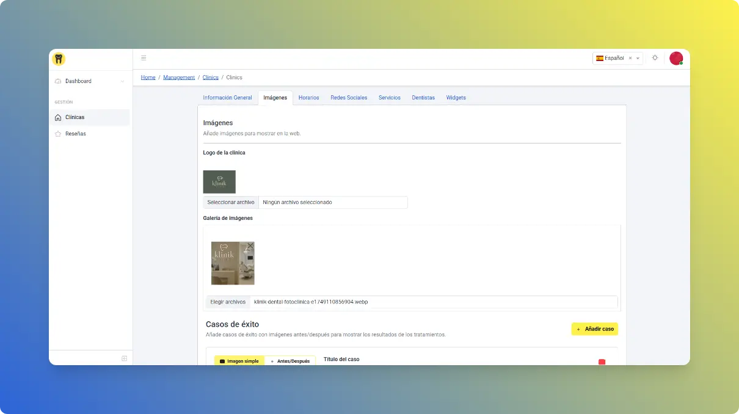Click the Clínicas home icon in sidebar
Image resolution: width=739 pixels, height=414 pixels.
tap(58, 117)
